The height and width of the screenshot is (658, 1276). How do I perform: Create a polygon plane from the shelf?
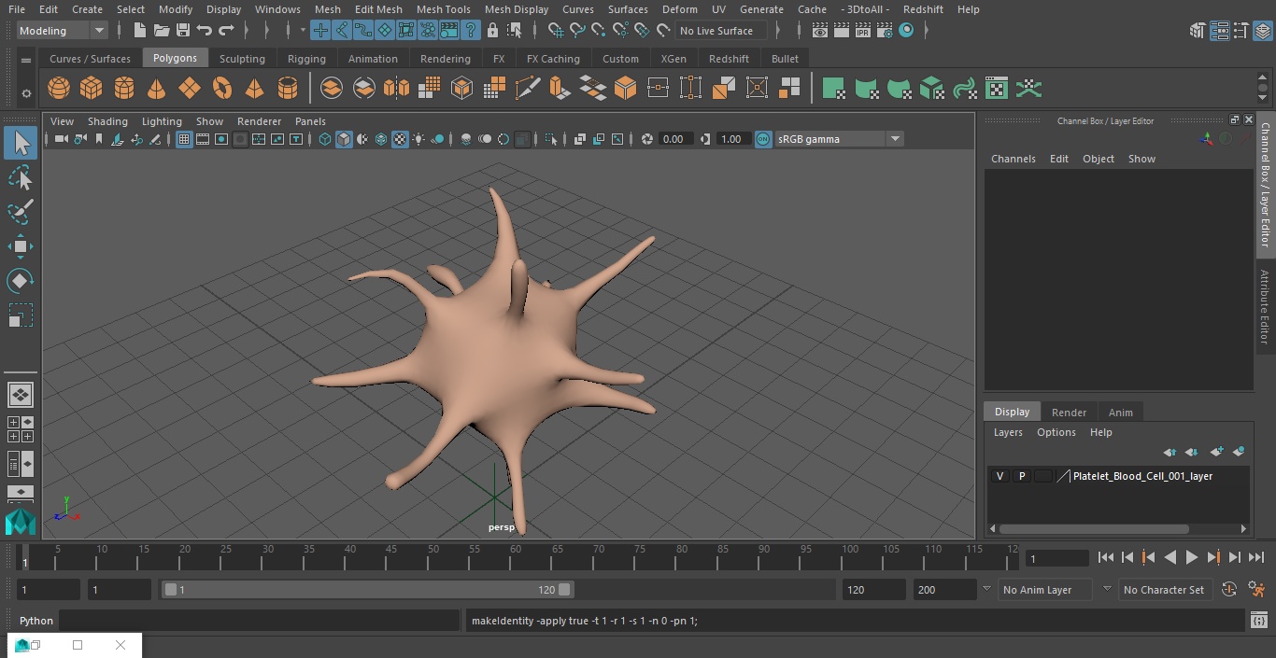[190, 89]
